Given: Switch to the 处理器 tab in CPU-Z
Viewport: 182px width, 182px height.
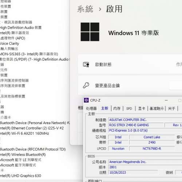Looking at the screenshot, I should (x=91, y=108).
